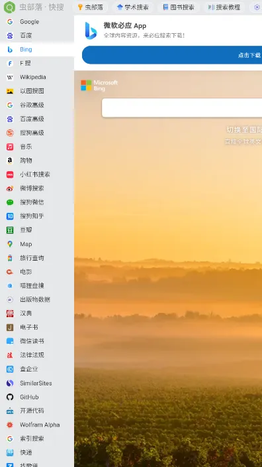Open the 图书搜索 tab
The height and width of the screenshot is (467, 262).
pos(179,7)
